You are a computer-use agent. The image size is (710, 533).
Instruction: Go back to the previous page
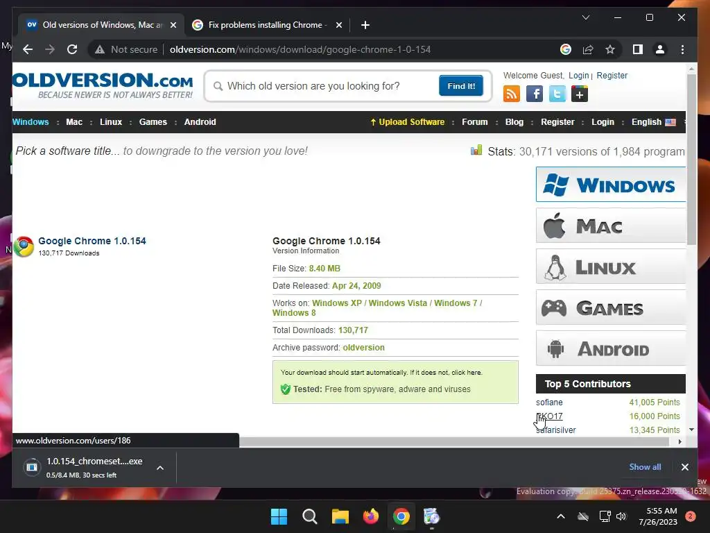coord(28,49)
